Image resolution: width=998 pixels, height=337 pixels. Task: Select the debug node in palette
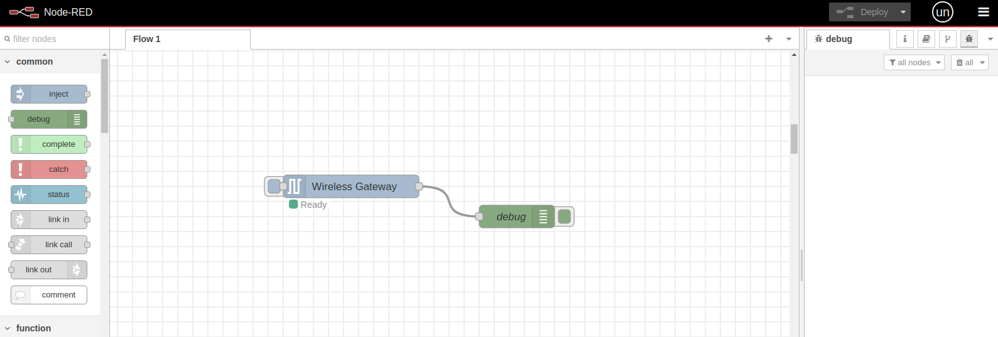tap(49, 119)
